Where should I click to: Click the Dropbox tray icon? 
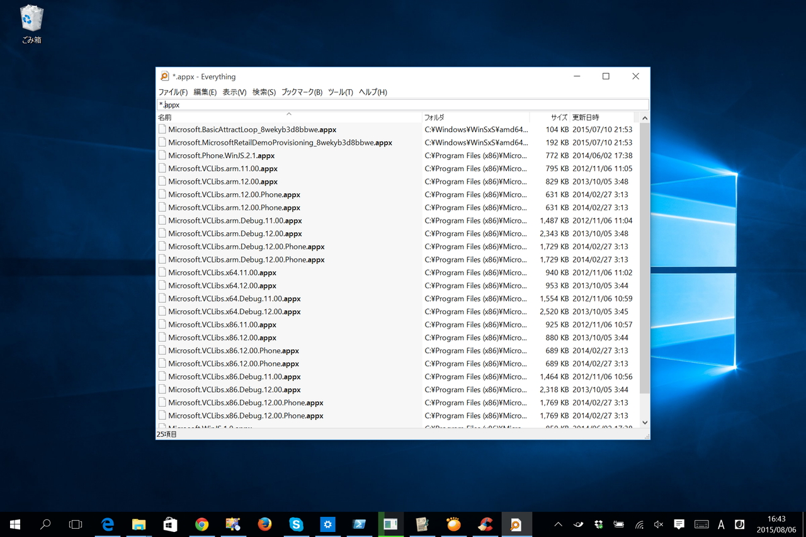(x=599, y=524)
